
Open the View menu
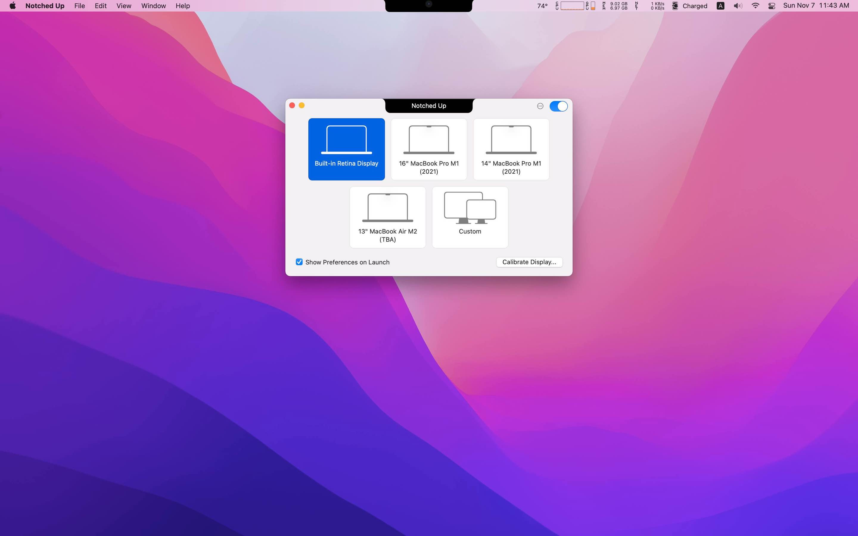tap(124, 6)
